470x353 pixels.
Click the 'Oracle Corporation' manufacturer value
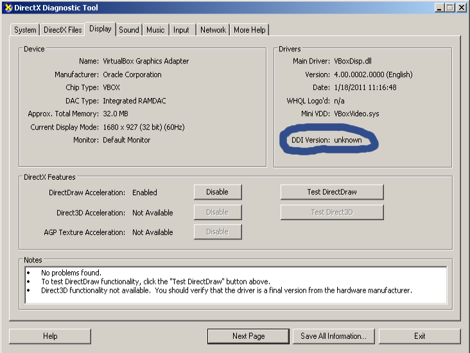point(132,74)
